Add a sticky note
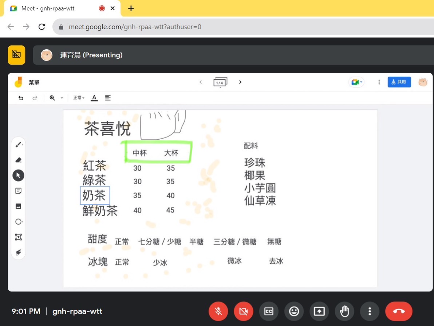The height and width of the screenshot is (326, 434). point(19,191)
